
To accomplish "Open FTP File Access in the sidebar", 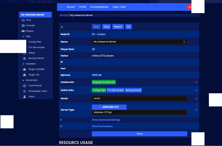I will tap(36, 47).
